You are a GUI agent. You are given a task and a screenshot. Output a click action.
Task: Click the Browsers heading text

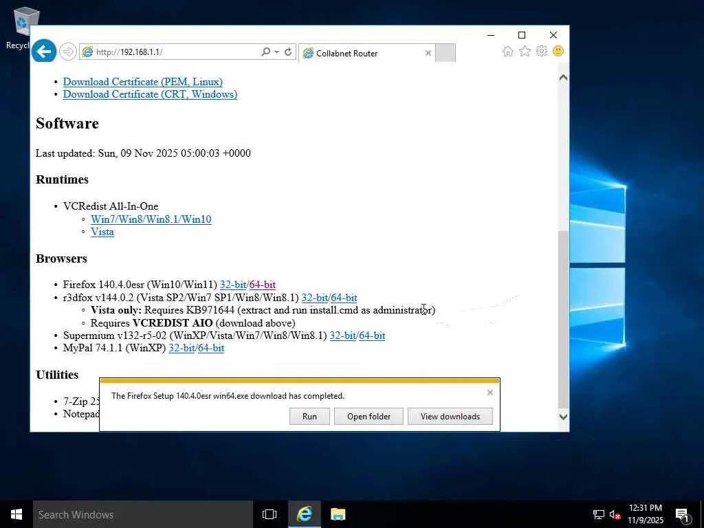61,258
